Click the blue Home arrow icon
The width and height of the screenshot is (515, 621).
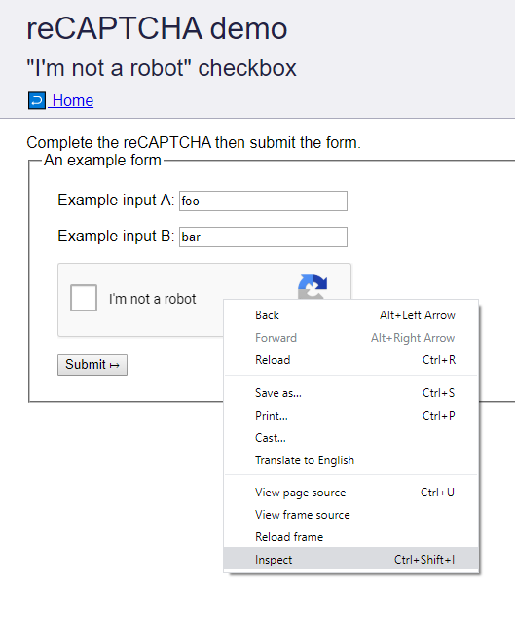pyautogui.click(x=37, y=100)
